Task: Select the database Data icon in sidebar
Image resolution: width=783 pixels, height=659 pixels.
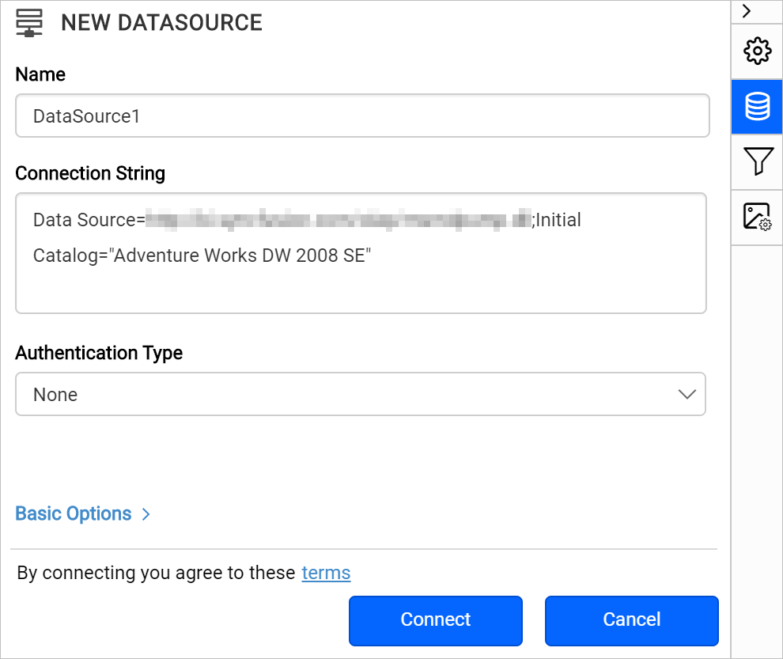Action: click(757, 107)
